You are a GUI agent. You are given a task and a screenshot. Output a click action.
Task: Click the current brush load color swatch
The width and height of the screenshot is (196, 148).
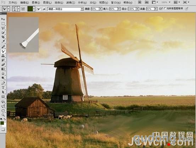(x=30, y=9)
